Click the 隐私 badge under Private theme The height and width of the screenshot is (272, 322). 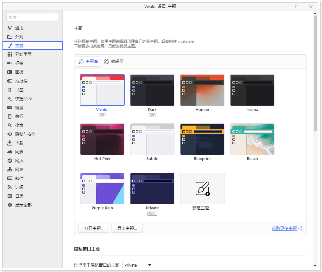152,214
